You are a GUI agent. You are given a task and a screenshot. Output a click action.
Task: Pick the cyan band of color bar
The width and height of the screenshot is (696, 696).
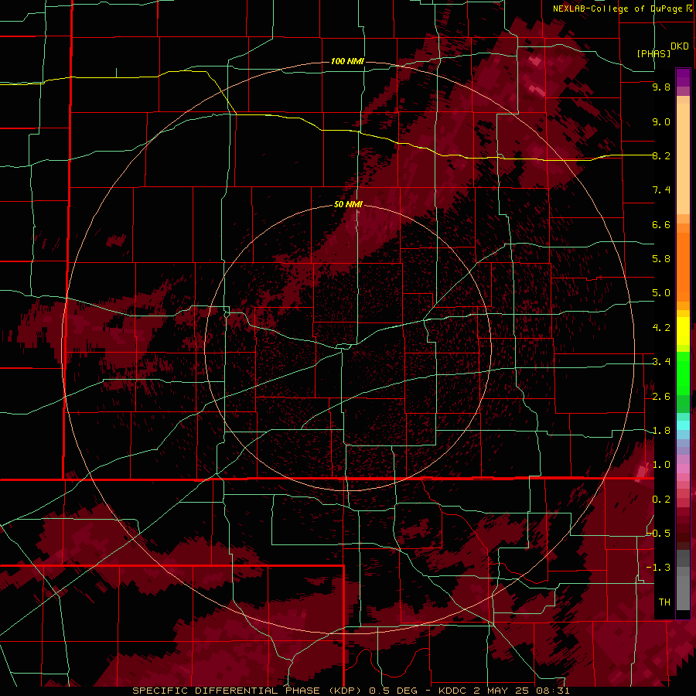[x=683, y=425]
